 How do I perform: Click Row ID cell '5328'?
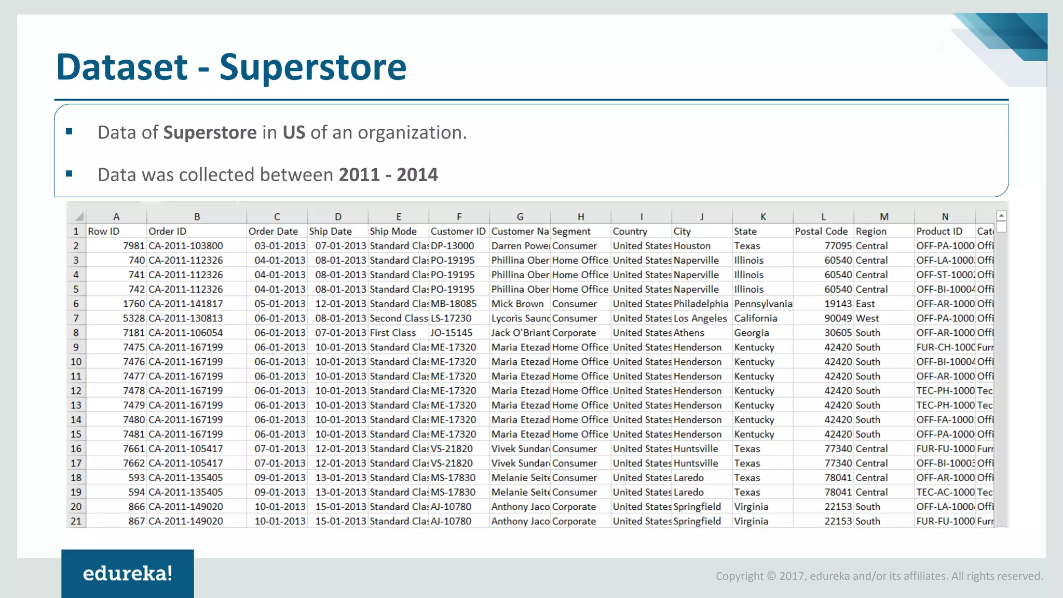(x=116, y=318)
